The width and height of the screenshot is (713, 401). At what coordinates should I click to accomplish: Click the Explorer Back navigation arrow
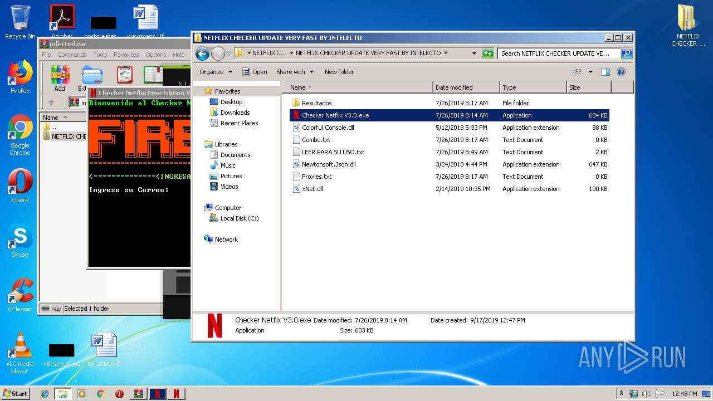pyautogui.click(x=202, y=53)
